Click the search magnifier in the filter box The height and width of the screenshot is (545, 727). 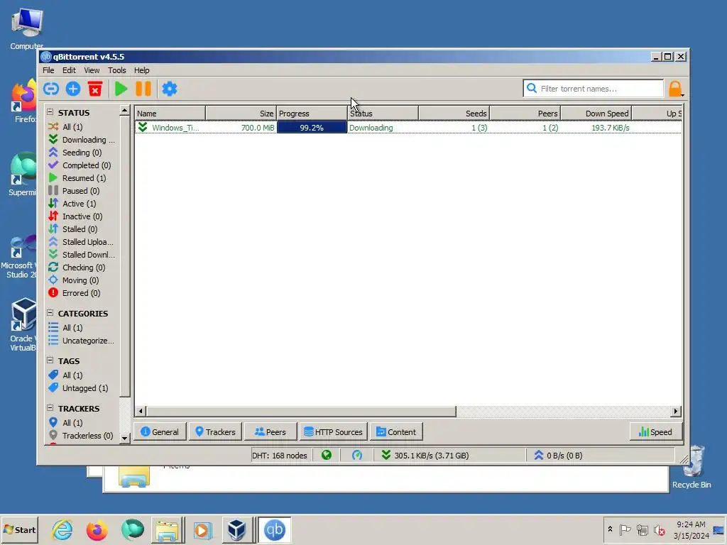532,88
